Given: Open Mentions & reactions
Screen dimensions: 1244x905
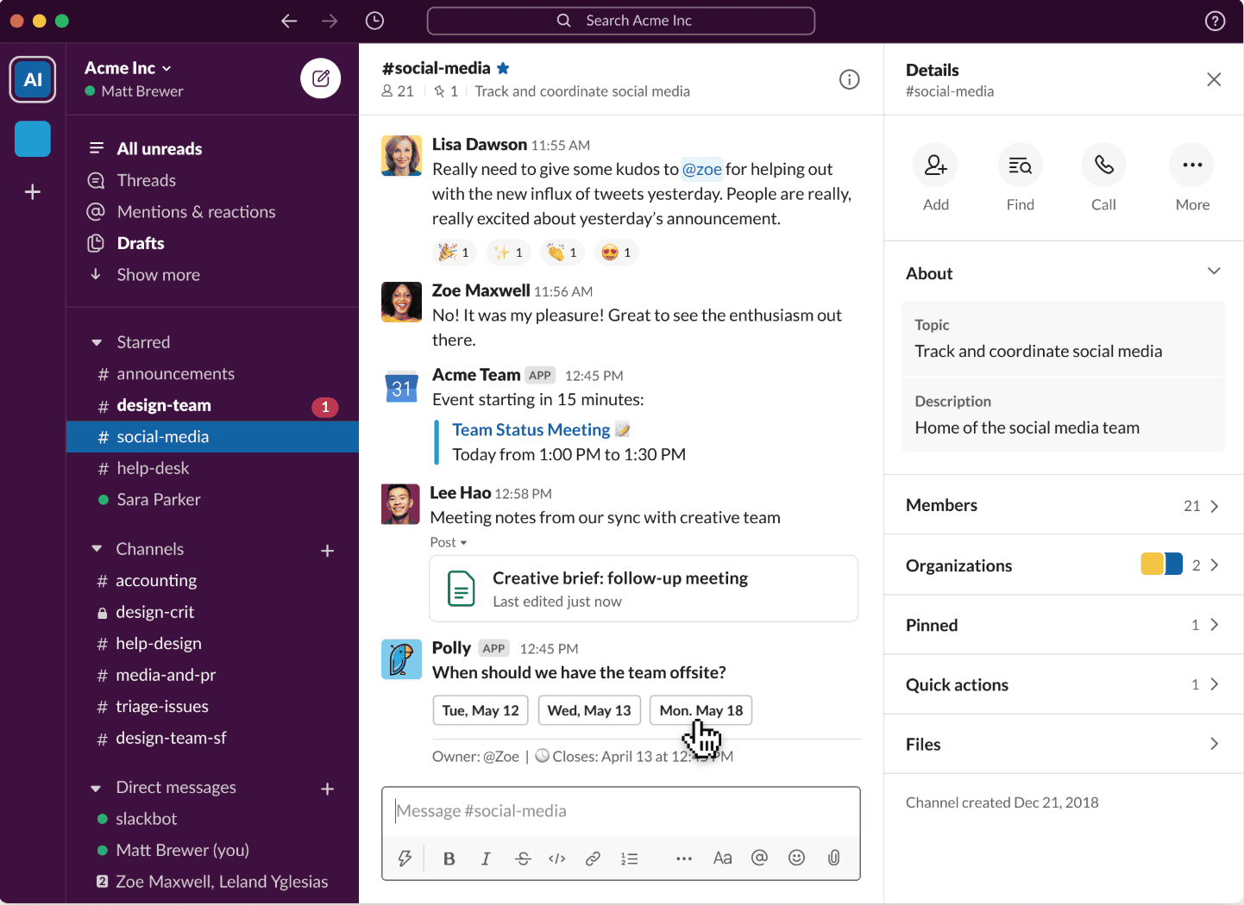Looking at the screenshot, I should [x=196, y=211].
